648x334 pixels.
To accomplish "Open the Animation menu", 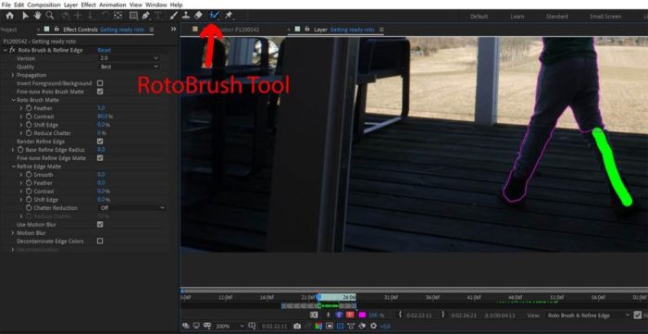I will pos(113,5).
